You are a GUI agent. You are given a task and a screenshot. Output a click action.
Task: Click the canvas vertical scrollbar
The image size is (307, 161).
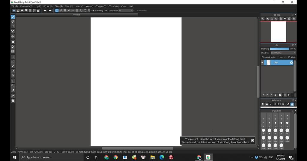(x=258, y=82)
